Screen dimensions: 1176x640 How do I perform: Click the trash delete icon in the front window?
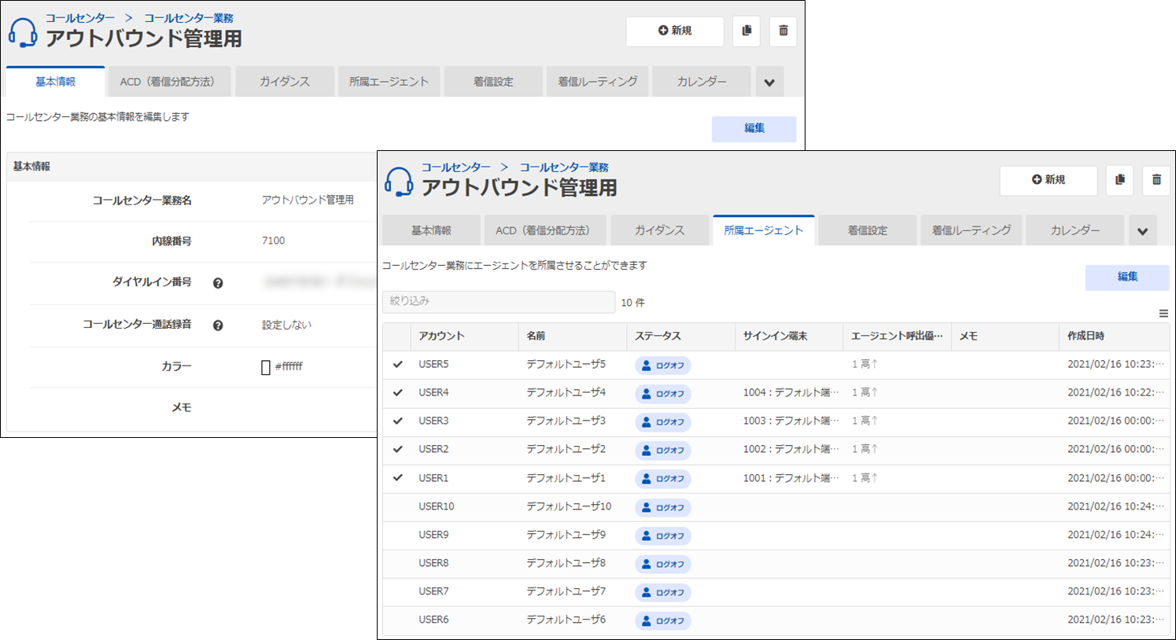coord(1156,180)
